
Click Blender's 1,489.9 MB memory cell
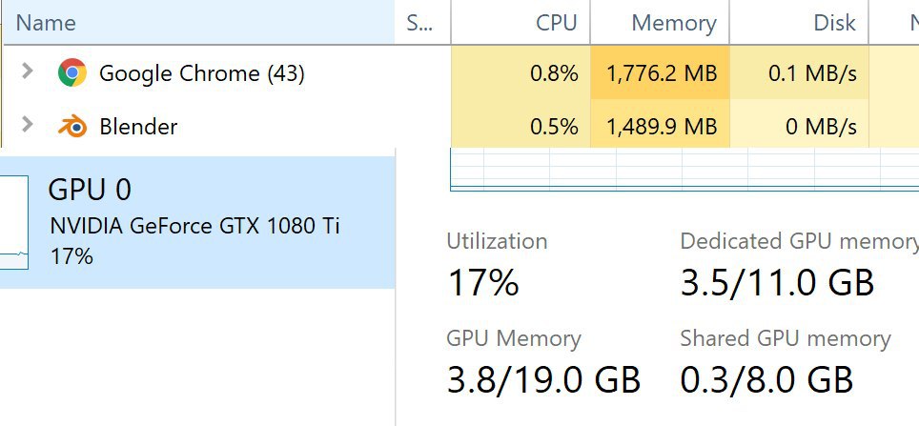(660, 126)
